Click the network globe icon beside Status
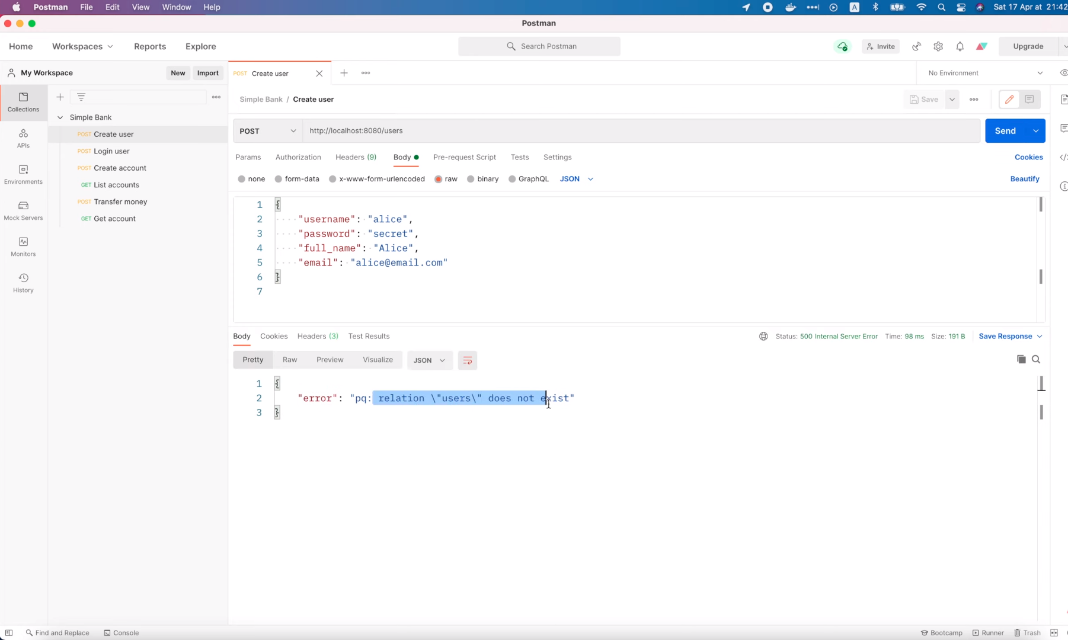Viewport: 1068px width, 640px height. click(x=763, y=336)
